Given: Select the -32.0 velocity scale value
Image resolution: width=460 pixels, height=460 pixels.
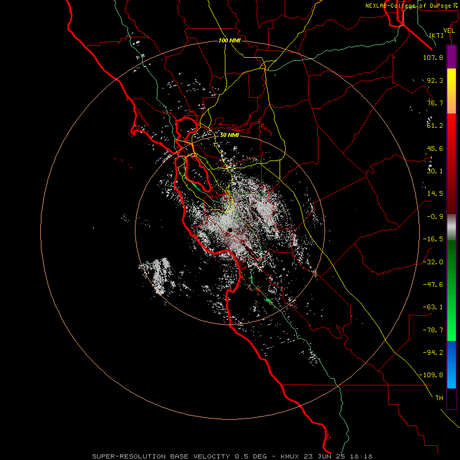Looking at the screenshot, I should pyautogui.click(x=433, y=262).
